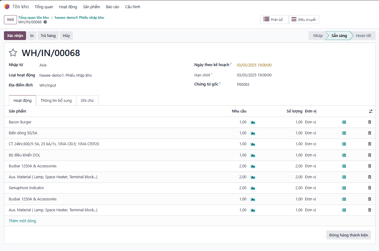Select the Nháp status stage

tap(317, 36)
